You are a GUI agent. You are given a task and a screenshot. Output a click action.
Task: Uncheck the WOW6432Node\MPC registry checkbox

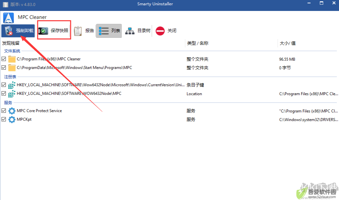4,93
